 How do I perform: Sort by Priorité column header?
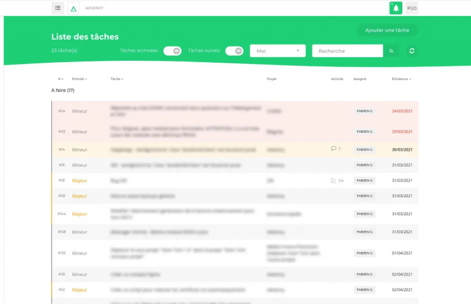pos(79,79)
